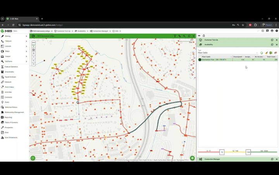Open the chat messages icon at top right
279x175 pixels.
pyautogui.click(x=267, y=31)
